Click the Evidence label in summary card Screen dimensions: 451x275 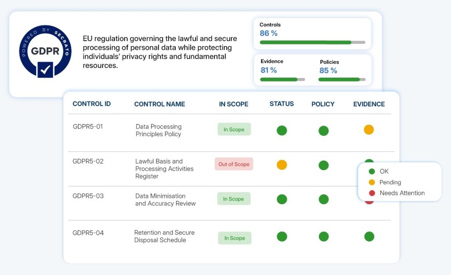point(272,61)
